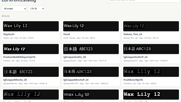The image size is (181, 102).
Task: Click Roboto_Thin metadata line with 3051 B
Action: tap(141, 38)
